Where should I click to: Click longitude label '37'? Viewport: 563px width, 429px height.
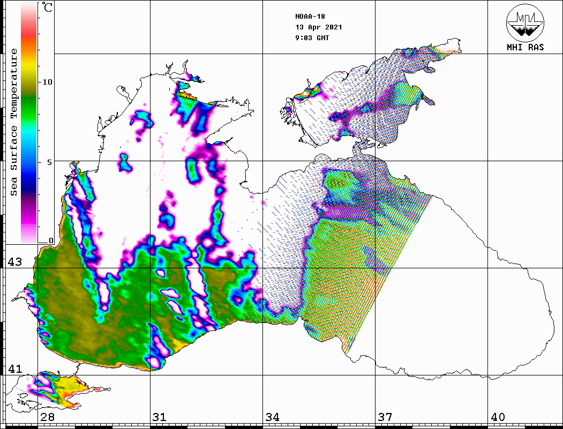pyautogui.click(x=385, y=417)
